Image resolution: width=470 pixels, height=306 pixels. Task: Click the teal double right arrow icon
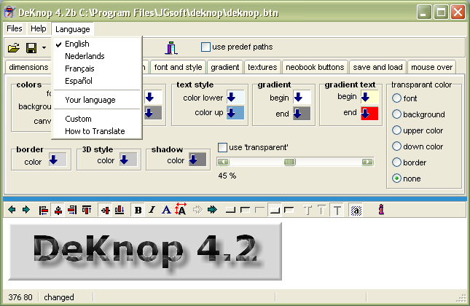coord(212,210)
